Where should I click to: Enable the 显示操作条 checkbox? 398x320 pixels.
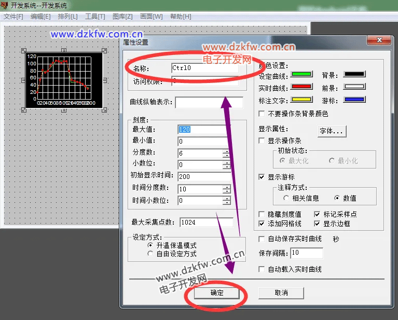click(x=262, y=141)
